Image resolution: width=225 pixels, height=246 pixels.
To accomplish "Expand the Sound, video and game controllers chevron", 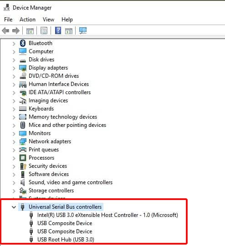I will [x=14, y=183].
